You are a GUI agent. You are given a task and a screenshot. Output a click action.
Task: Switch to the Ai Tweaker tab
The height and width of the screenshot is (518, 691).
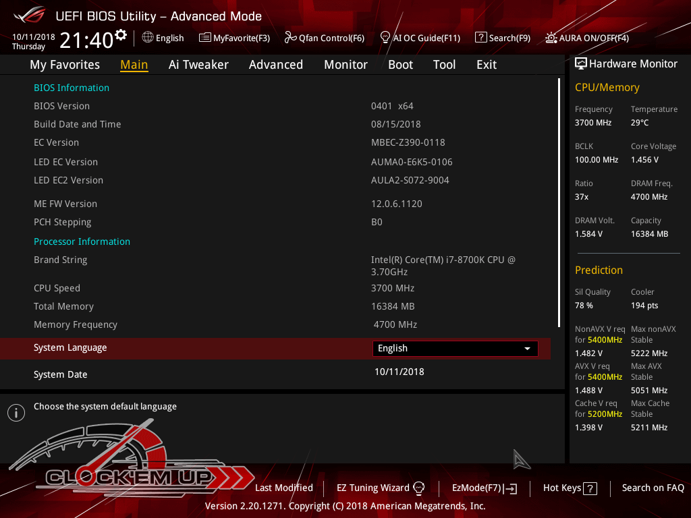point(198,65)
